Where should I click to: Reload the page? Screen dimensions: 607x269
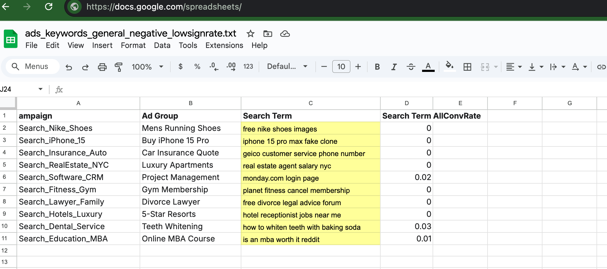coord(49,7)
